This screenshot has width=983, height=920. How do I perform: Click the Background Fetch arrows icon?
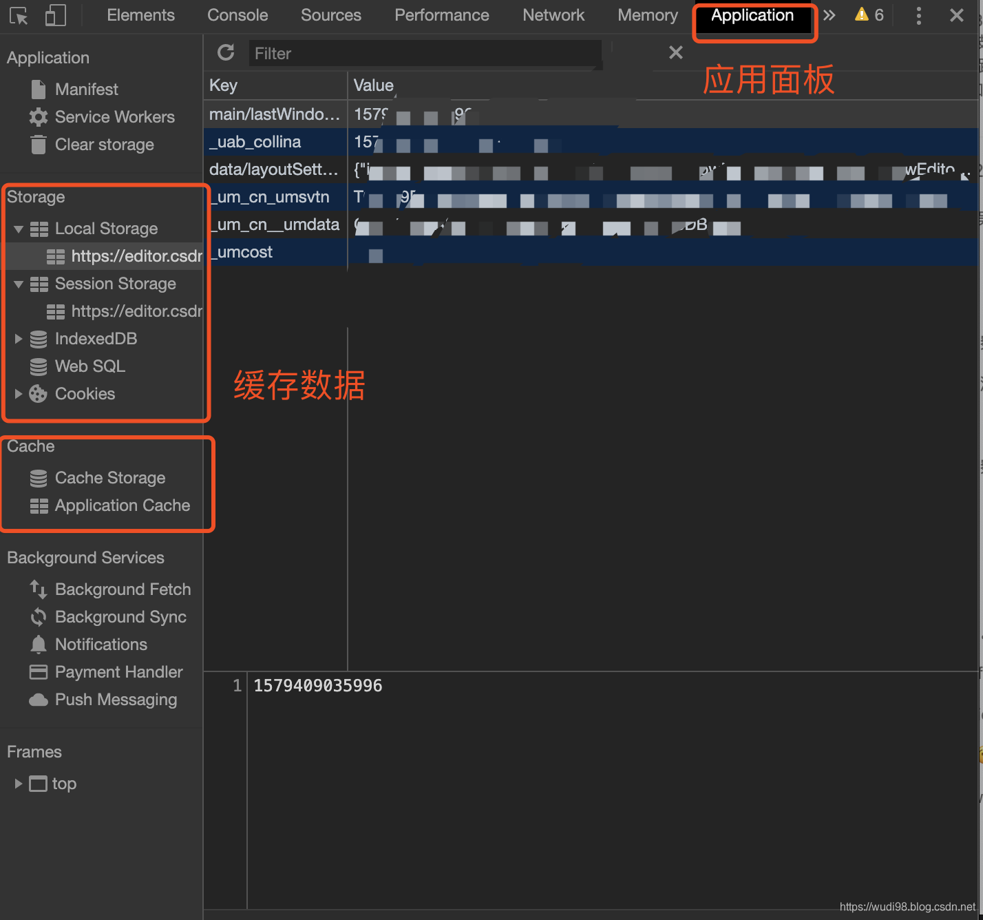pos(39,589)
